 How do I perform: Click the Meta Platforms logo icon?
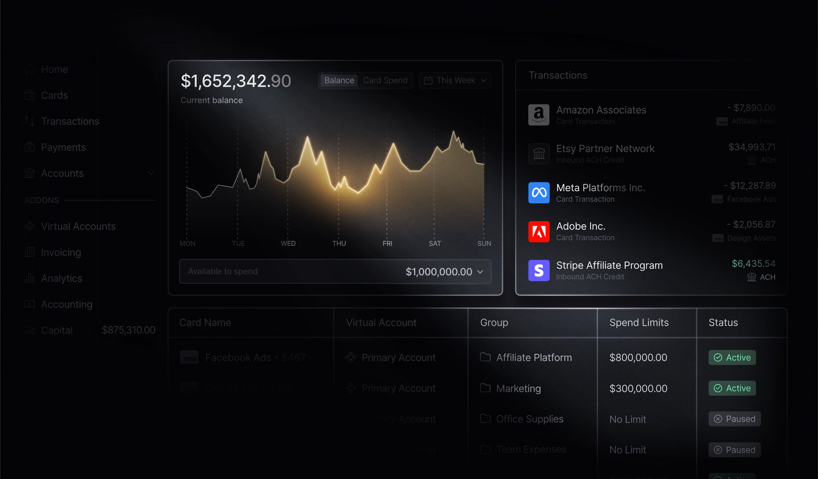(539, 193)
